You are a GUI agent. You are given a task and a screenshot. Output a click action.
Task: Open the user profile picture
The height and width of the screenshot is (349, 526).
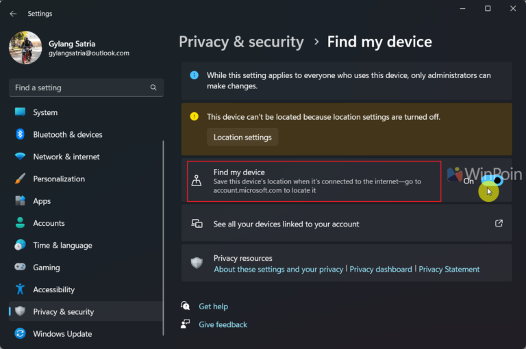click(25, 48)
